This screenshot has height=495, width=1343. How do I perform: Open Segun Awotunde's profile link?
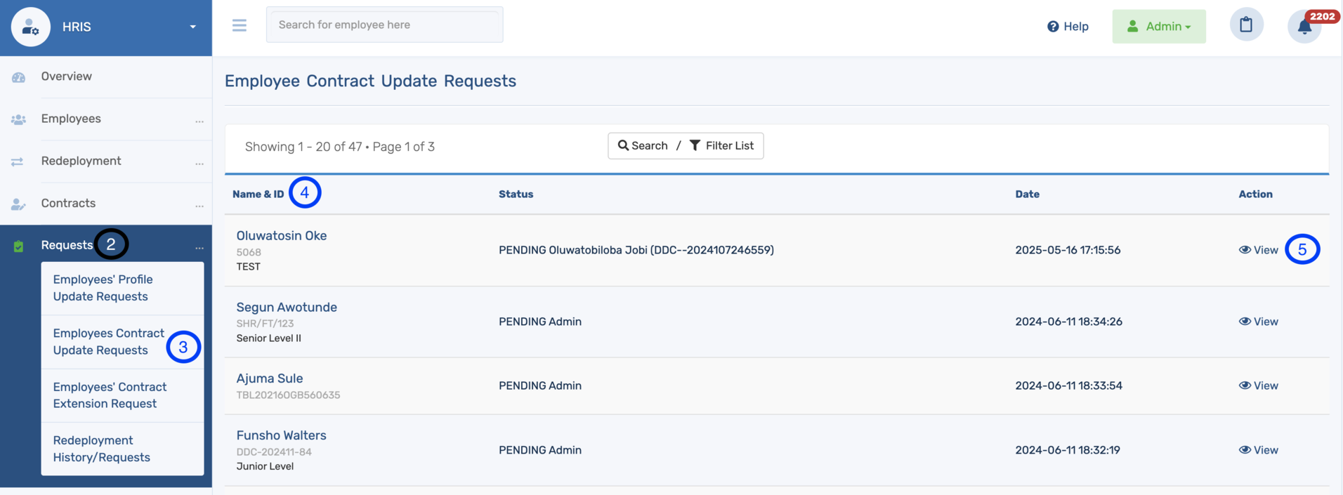(x=287, y=308)
